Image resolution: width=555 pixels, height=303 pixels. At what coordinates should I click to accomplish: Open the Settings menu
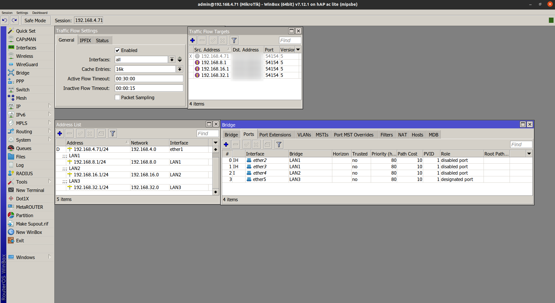point(22,13)
